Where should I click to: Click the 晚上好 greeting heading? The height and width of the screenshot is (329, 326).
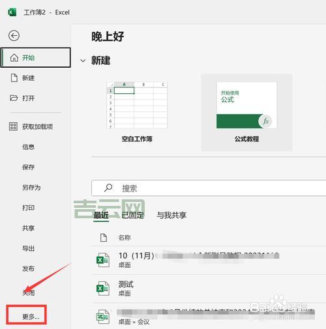[108, 36]
